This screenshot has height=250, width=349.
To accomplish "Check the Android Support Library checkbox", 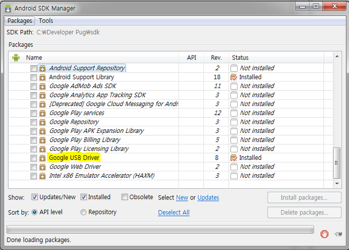I will [34, 77].
